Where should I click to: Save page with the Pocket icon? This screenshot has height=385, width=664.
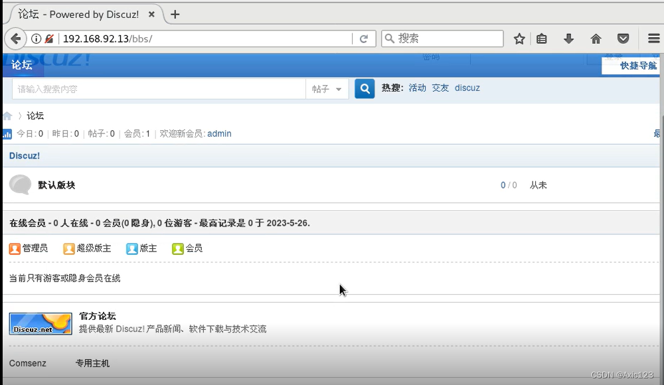623,38
